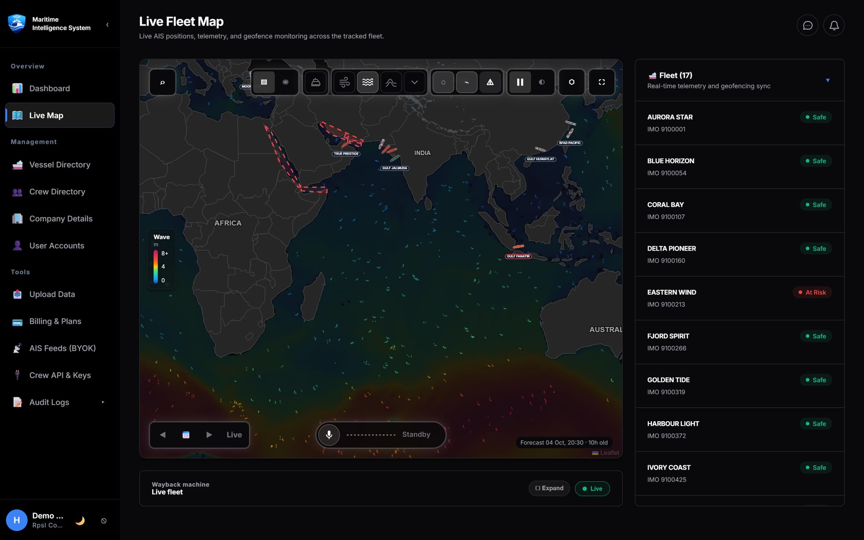Viewport: 864px width, 540px height.
Task: Collapse the sidebar with the chevron
Action: (x=107, y=25)
